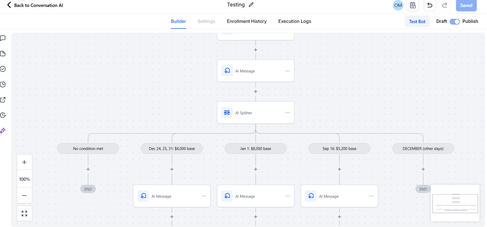The height and width of the screenshot is (227, 487).
Task: Open the notes log icon beside avatar
Action: pos(412,5)
